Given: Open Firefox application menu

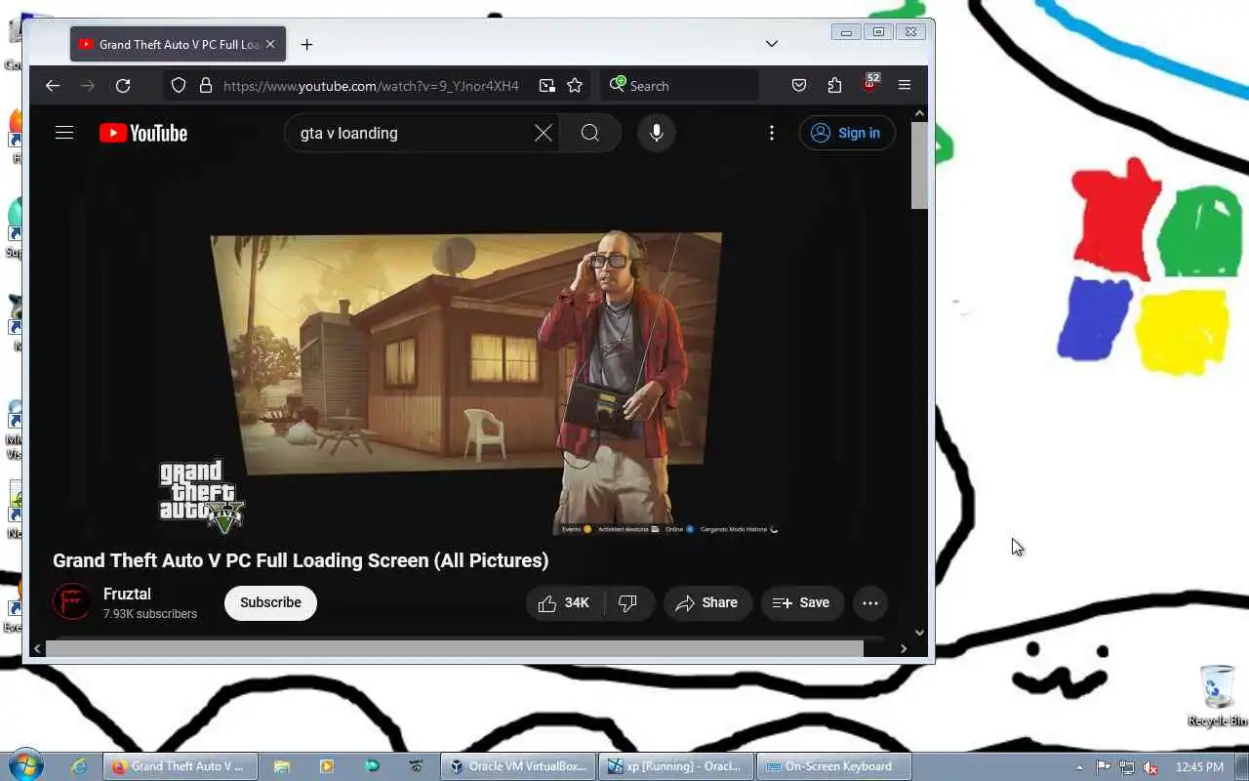Looking at the screenshot, I should click(x=905, y=86).
